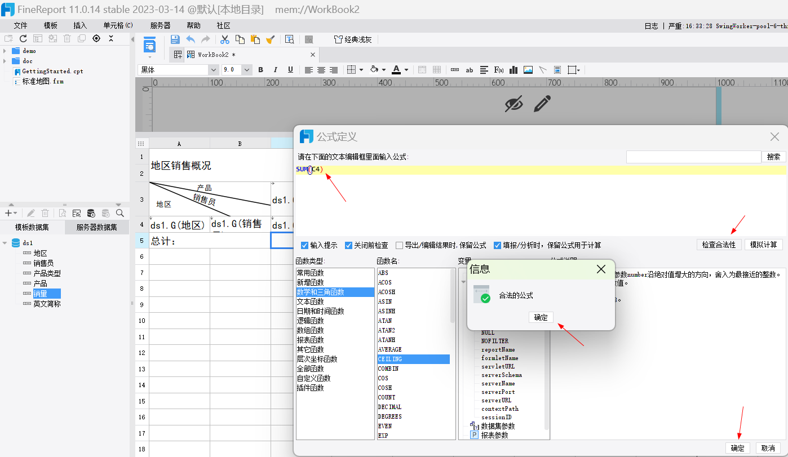The width and height of the screenshot is (788, 457).
Task: Collapse the ds1 dataset node
Action: (x=5, y=243)
